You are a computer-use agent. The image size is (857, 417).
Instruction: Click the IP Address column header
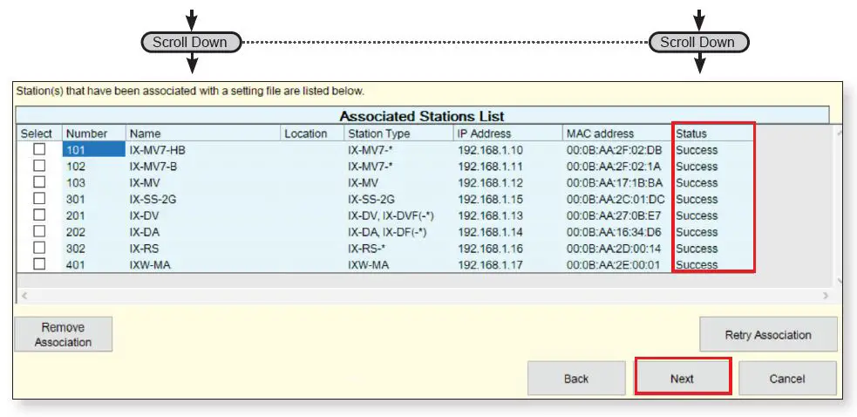(x=485, y=133)
